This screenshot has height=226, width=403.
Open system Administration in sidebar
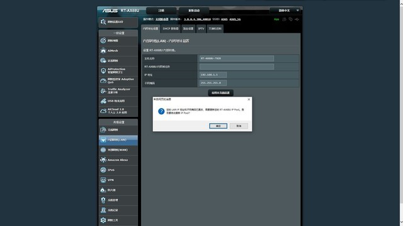(118, 200)
